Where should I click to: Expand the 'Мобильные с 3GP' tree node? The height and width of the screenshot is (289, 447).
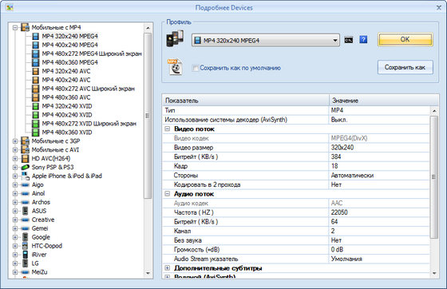(15, 141)
